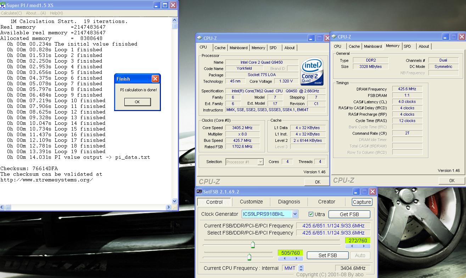Click the 2 x 6144 KBytes Level 2 value
The image size is (466, 278).
click(x=307, y=140)
